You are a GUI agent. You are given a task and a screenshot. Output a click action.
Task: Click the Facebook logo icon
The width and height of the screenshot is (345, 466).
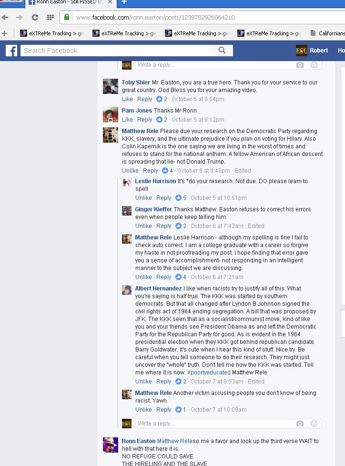coord(11,51)
